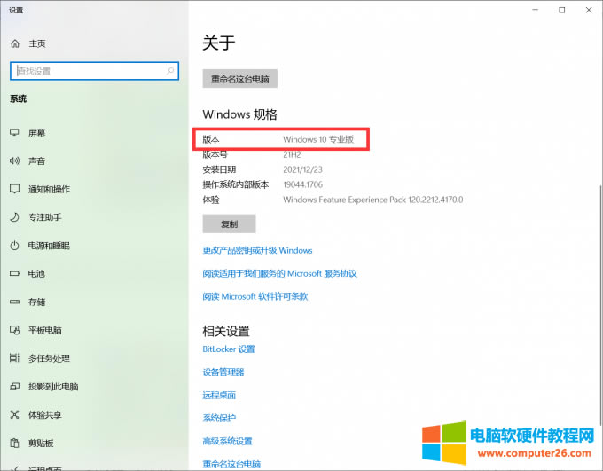Open 主页 home page label
The width and height of the screenshot is (603, 471).
(x=37, y=43)
